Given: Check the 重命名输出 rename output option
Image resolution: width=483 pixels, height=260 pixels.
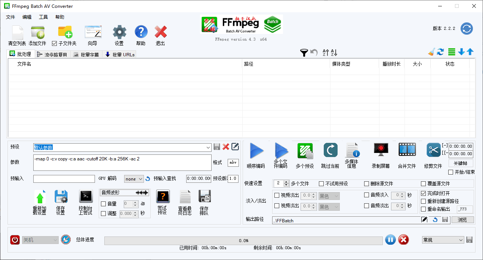Looking at the screenshot, I should tap(424, 209).
